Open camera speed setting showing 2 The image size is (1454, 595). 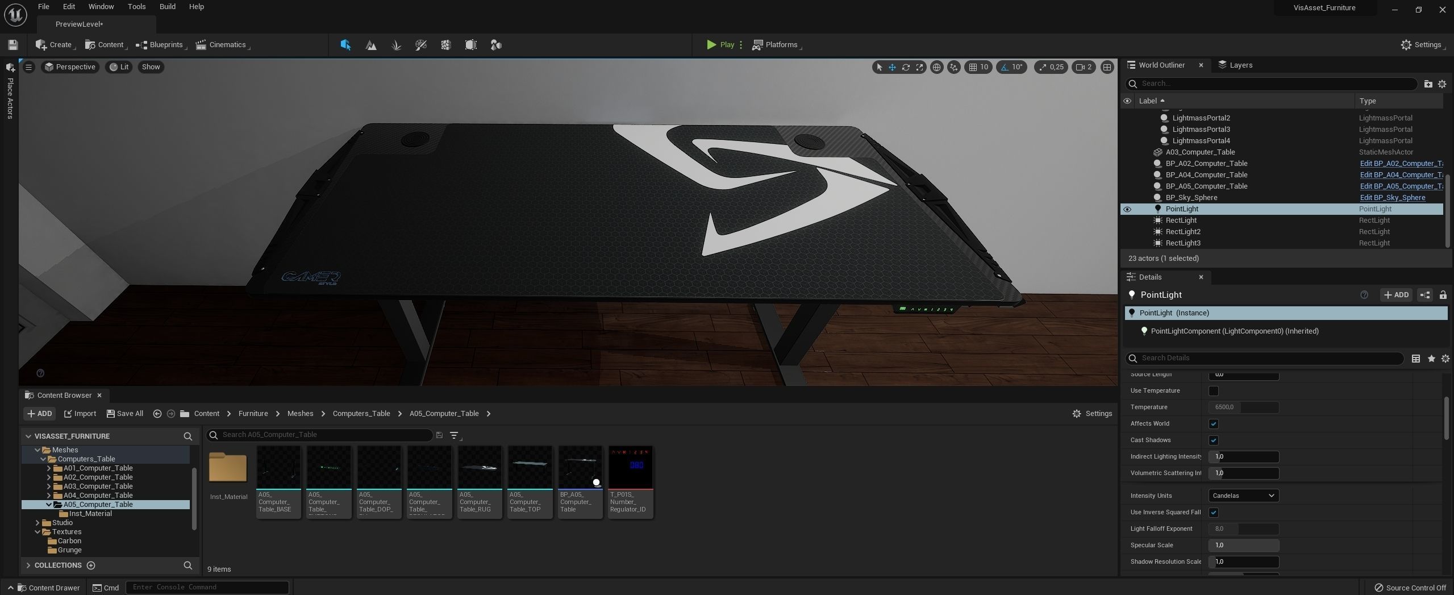pyautogui.click(x=1084, y=67)
